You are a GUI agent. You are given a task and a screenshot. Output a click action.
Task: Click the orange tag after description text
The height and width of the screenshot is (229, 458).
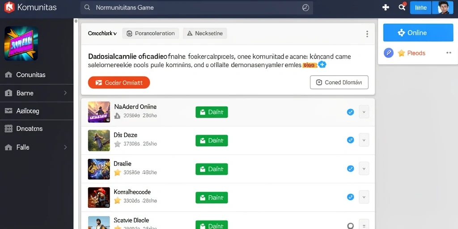pyautogui.click(x=310, y=65)
